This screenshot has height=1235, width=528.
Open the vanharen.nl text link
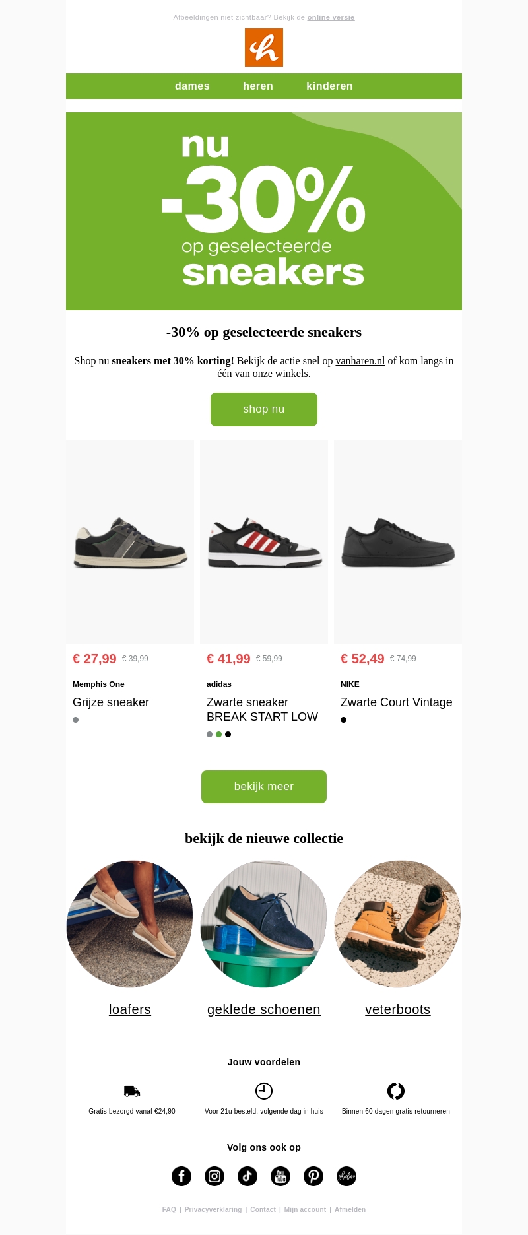pos(360,361)
